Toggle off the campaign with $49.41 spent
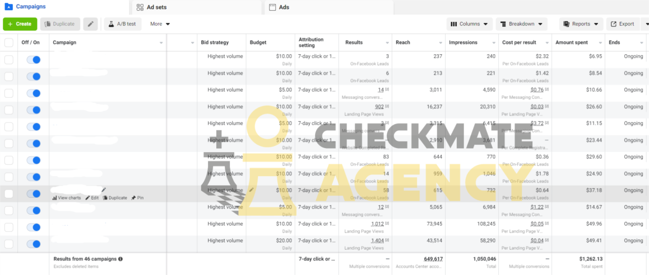Screen dimensions: 649x275 pos(34,244)
